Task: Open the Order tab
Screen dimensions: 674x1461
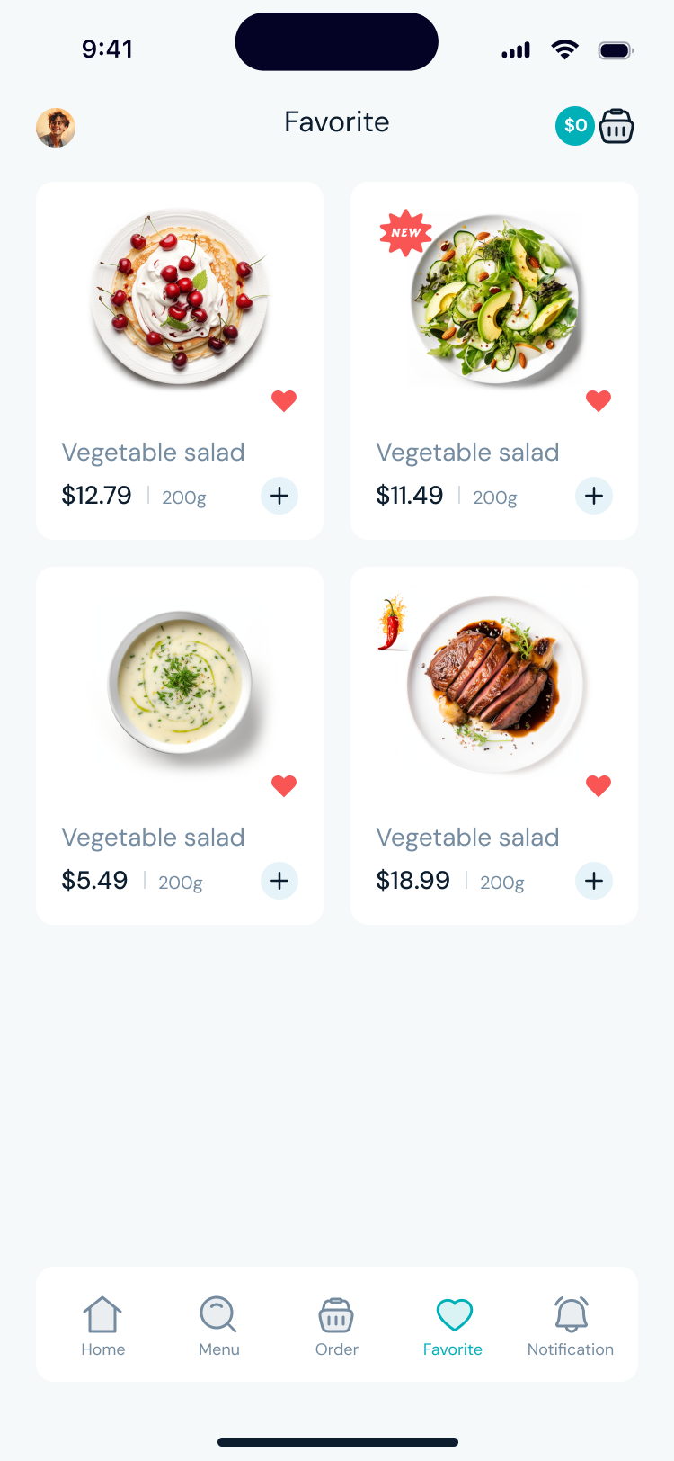Action: click(x=337, y=1326)
